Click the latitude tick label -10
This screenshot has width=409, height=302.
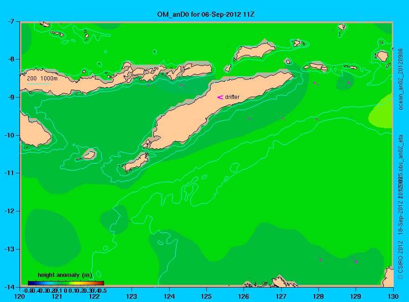[x=10, y=135]
